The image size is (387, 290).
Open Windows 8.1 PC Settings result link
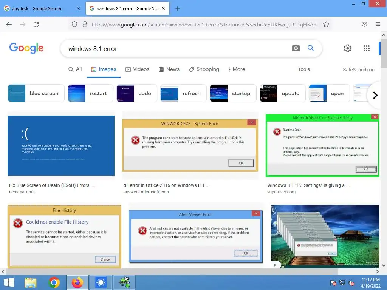(308, 185)
